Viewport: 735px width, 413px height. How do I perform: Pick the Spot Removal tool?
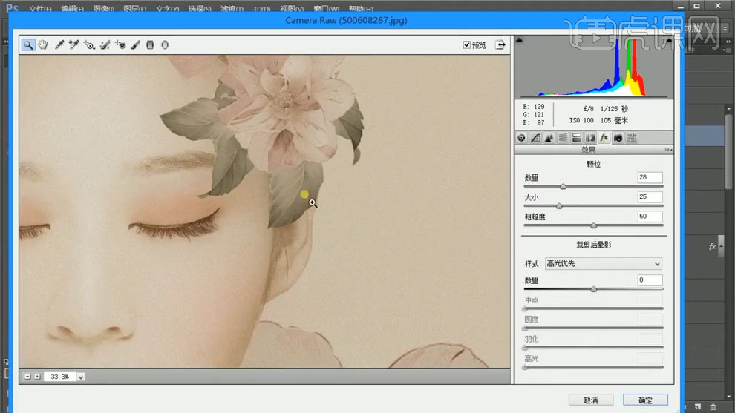click(105, 44)
